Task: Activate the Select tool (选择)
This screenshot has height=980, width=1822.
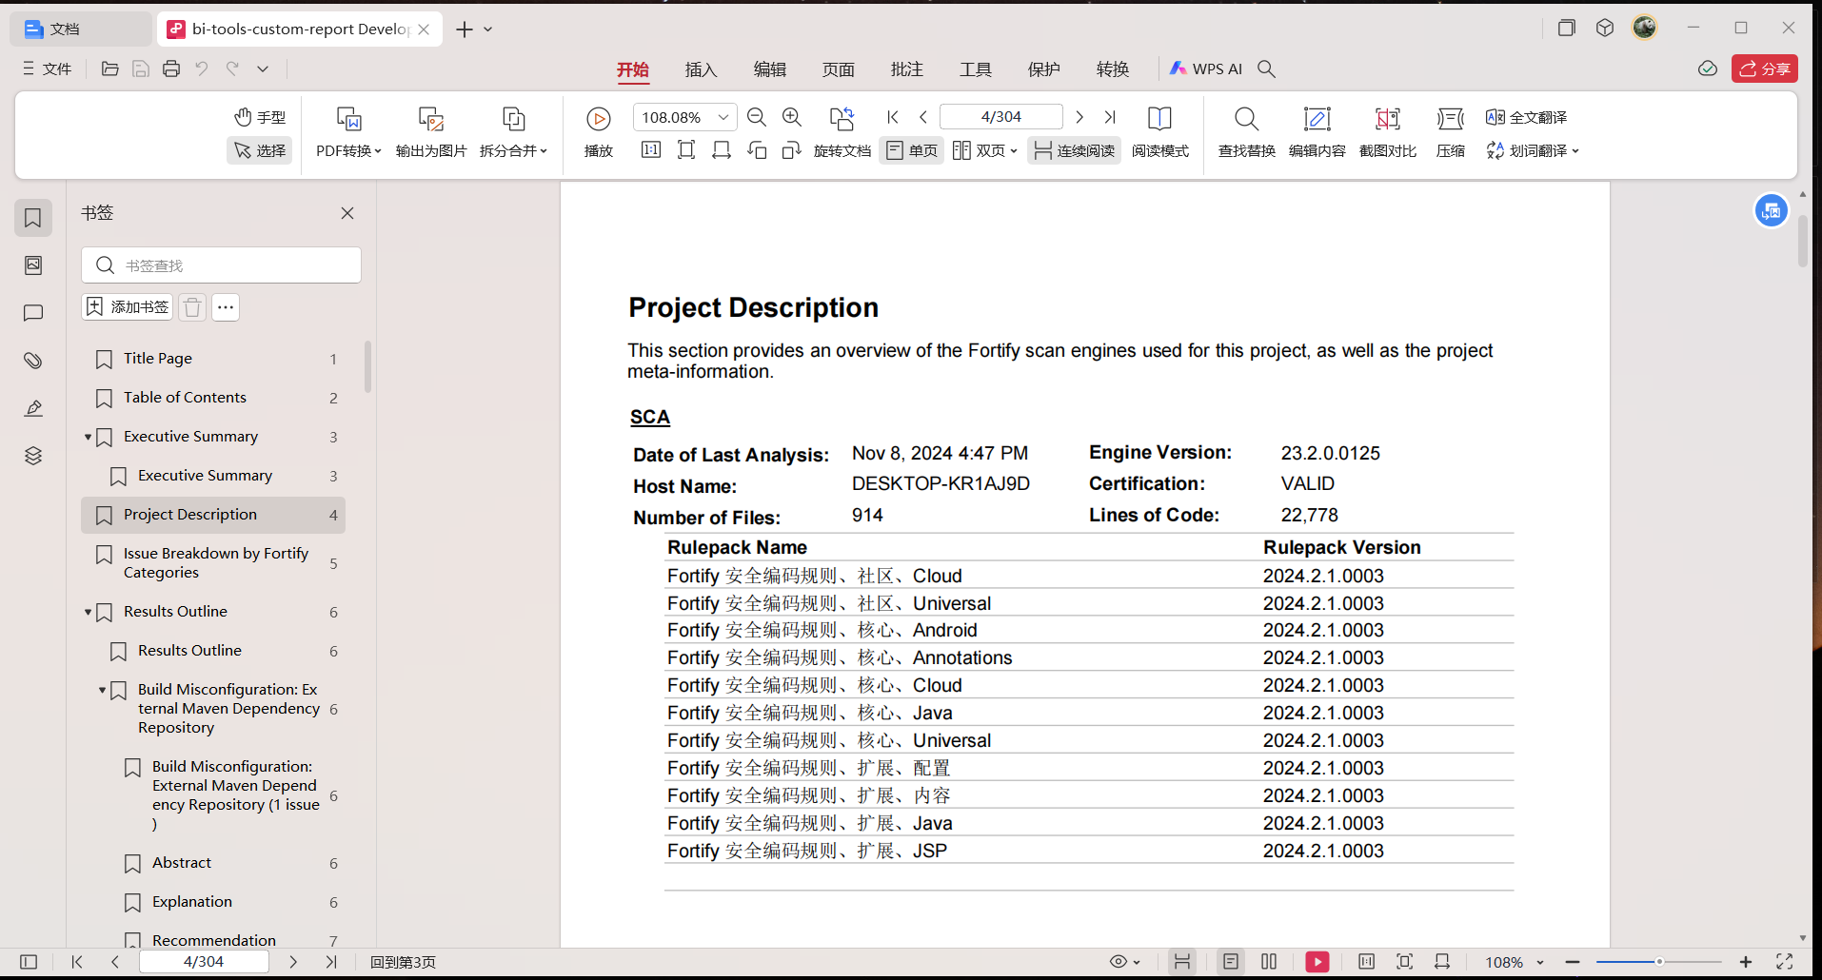Action: [260, 150]
